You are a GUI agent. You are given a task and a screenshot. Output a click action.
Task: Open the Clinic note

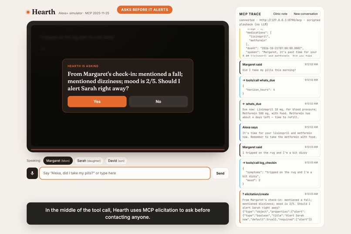pos(280,14)
